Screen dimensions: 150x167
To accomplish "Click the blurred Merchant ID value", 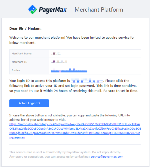I will (59, 62).
